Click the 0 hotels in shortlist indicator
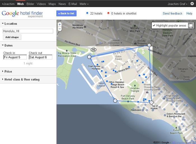 click(x=122, y=13)
